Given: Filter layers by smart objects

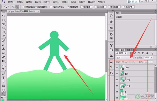Looking at the screenshot, I should (147, 53).
